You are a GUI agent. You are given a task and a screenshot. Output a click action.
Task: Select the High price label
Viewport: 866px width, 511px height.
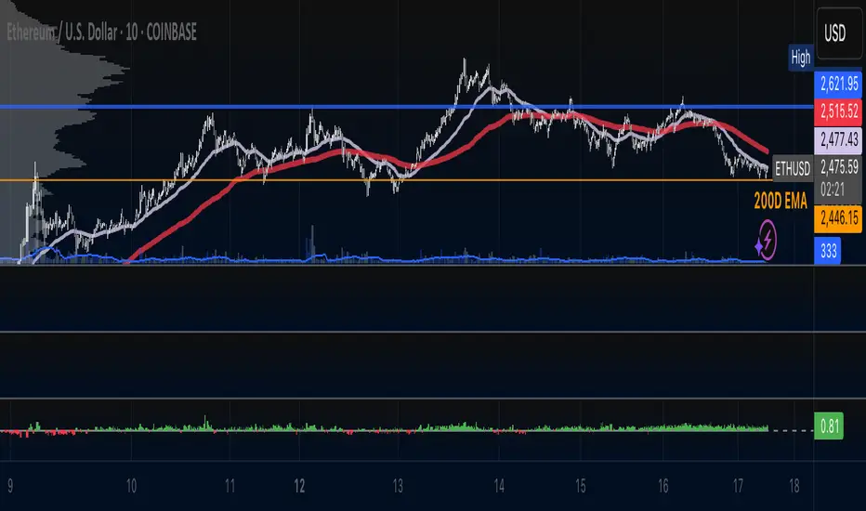[800, 57]
